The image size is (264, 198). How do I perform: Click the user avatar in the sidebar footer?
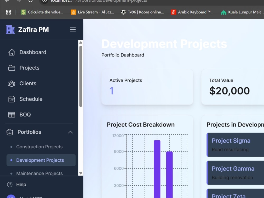(x=11, y=196)
